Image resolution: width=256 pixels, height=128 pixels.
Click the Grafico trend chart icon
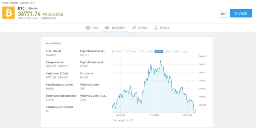pyautogui.click(x=134, y=27)
